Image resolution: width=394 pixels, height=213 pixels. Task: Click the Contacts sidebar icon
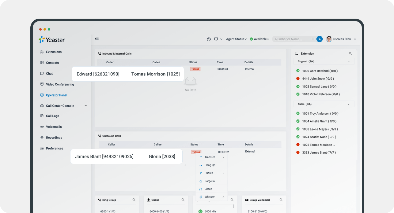coord(42,63)
